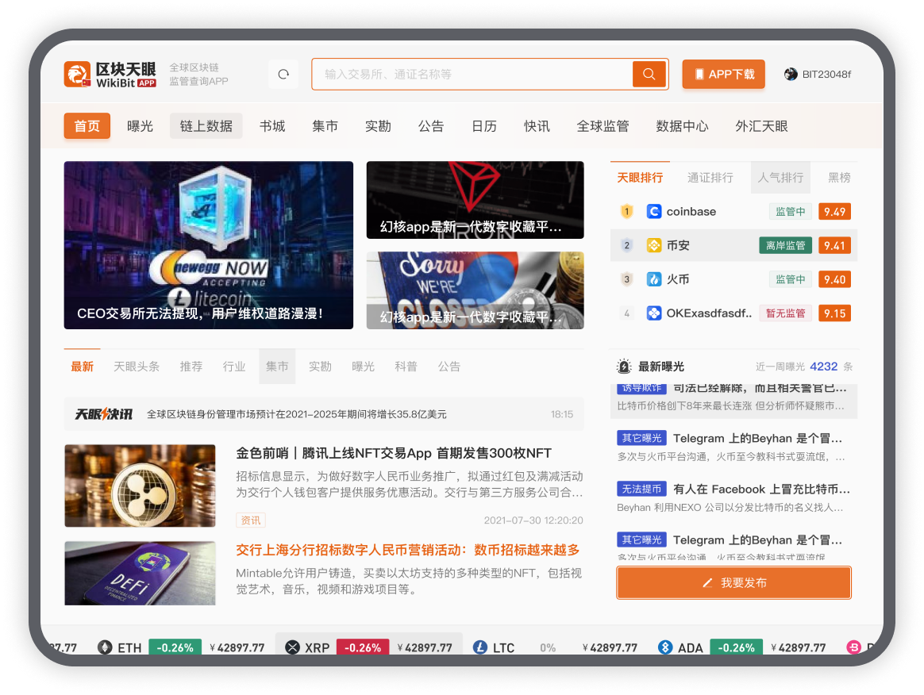
Task: Open the Sorry We're Closed banner image
Action: (475, 290)
